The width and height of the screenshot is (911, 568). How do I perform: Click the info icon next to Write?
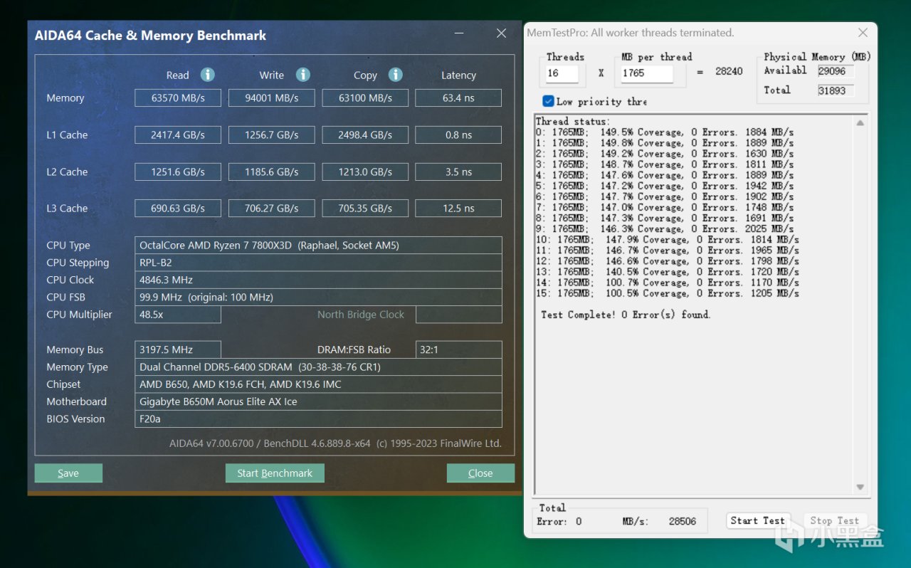pyautogui.click(x=302, y=75)
